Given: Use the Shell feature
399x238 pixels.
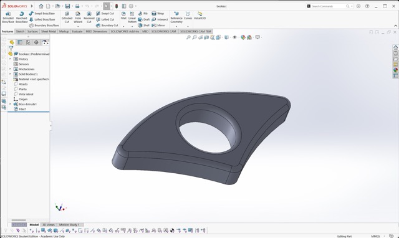Looking at the screenshot, I should (144, 26).
